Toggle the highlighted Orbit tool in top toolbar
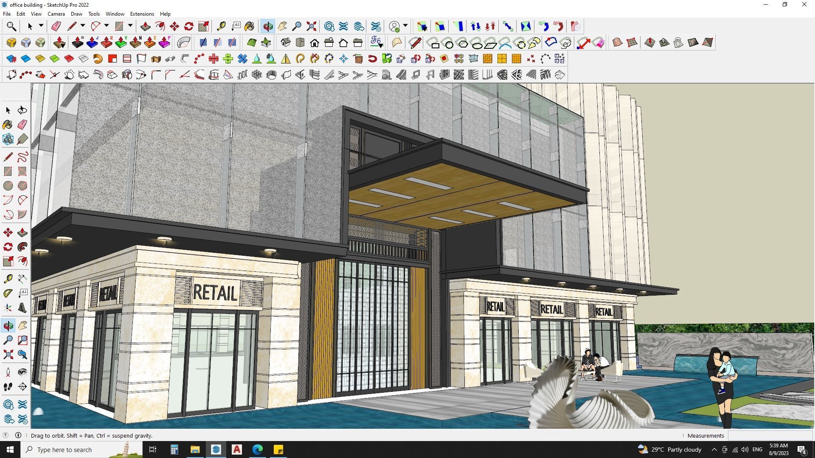The width and height of the screenshot is (815, 458). click(268, 26)
